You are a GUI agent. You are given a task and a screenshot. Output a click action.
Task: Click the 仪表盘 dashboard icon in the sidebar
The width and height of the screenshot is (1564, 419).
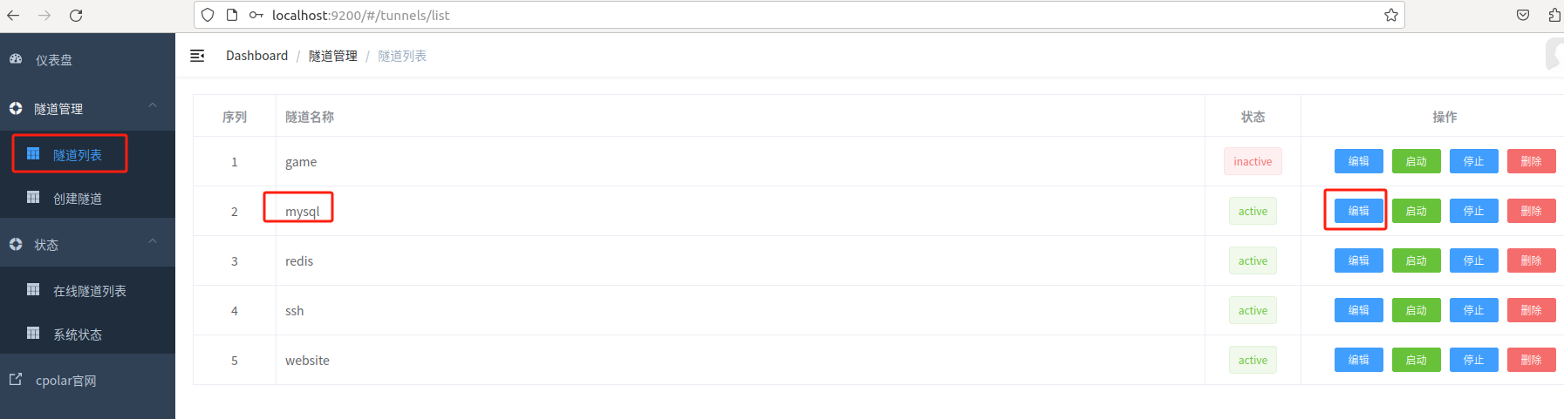16,59
